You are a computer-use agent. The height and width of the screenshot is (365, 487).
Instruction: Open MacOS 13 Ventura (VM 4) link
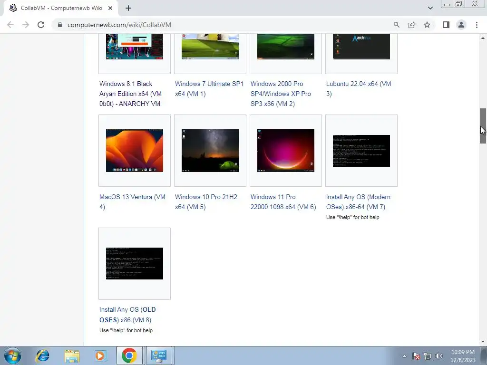coord(132,202)
